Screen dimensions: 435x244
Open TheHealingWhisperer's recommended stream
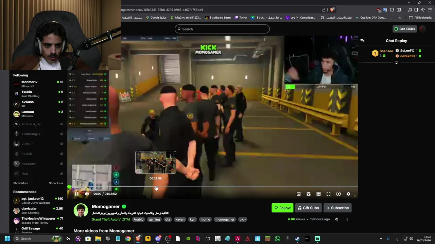tap(38, 221)
